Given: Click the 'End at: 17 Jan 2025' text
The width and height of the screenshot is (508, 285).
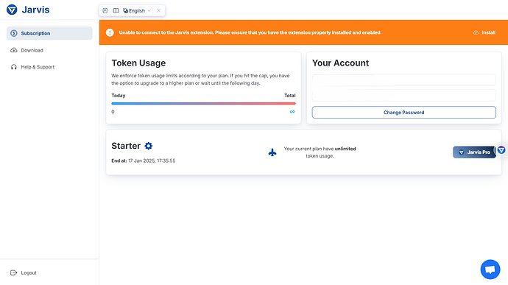Looking at the screenshot, I should click(x=144, y=161).
